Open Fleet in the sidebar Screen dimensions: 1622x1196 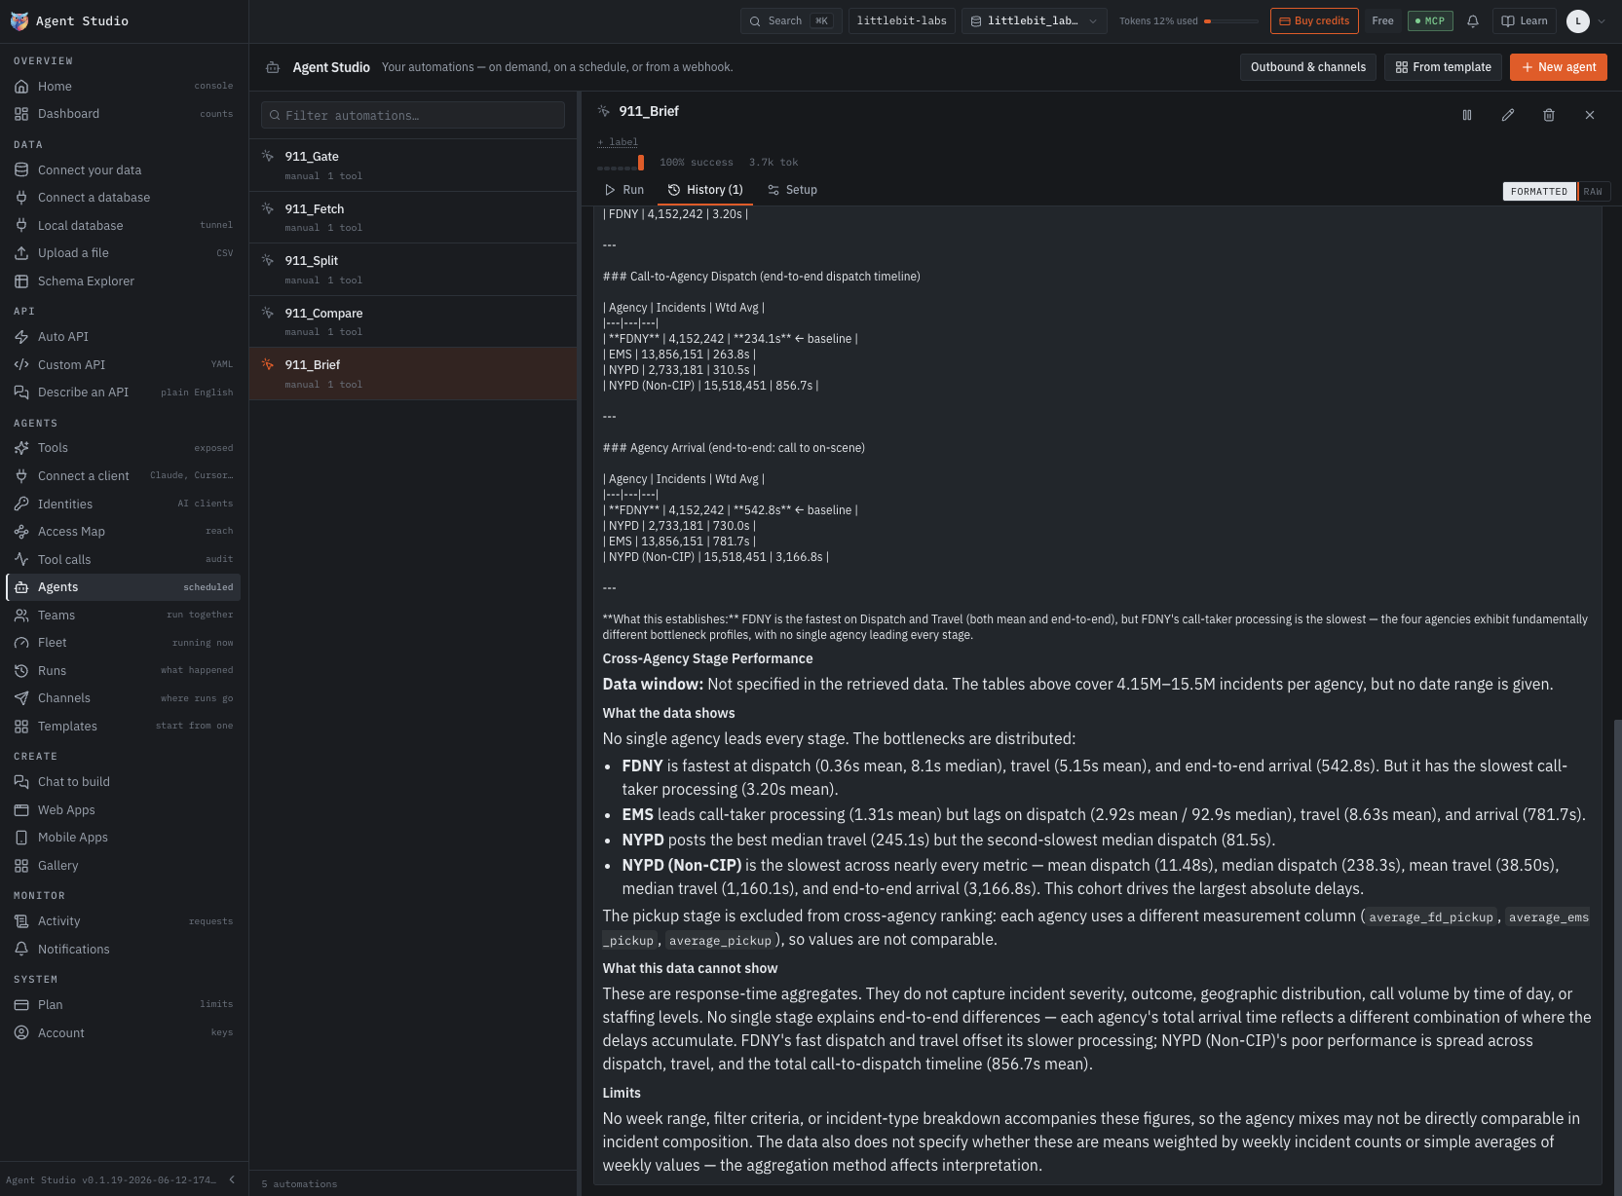coord(124,643)
